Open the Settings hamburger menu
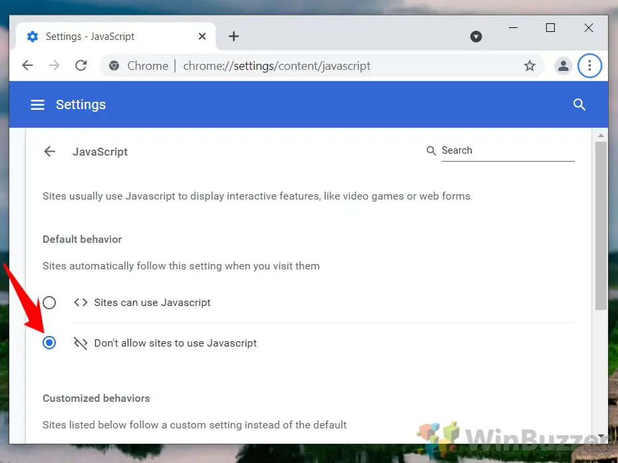The height and width of the screenshot is (463, 618). point(38,105)
